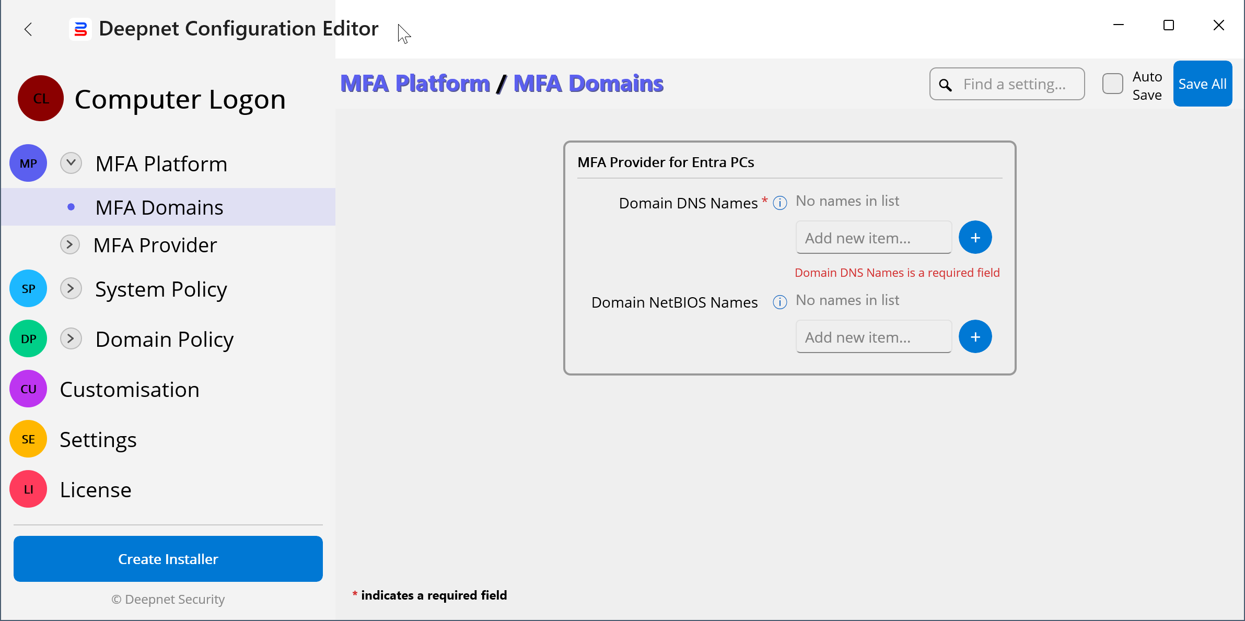Click the back arrow in the title bar

tap(28, 29)
